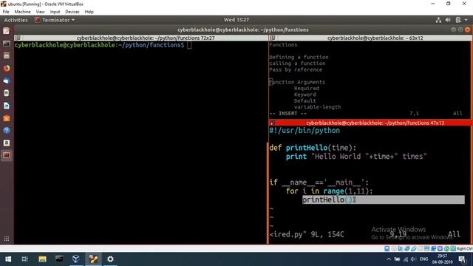Open the Files manager in the Ubuntu dock
The height and width of the screenshot is (266, 473).
coord(7,56)
